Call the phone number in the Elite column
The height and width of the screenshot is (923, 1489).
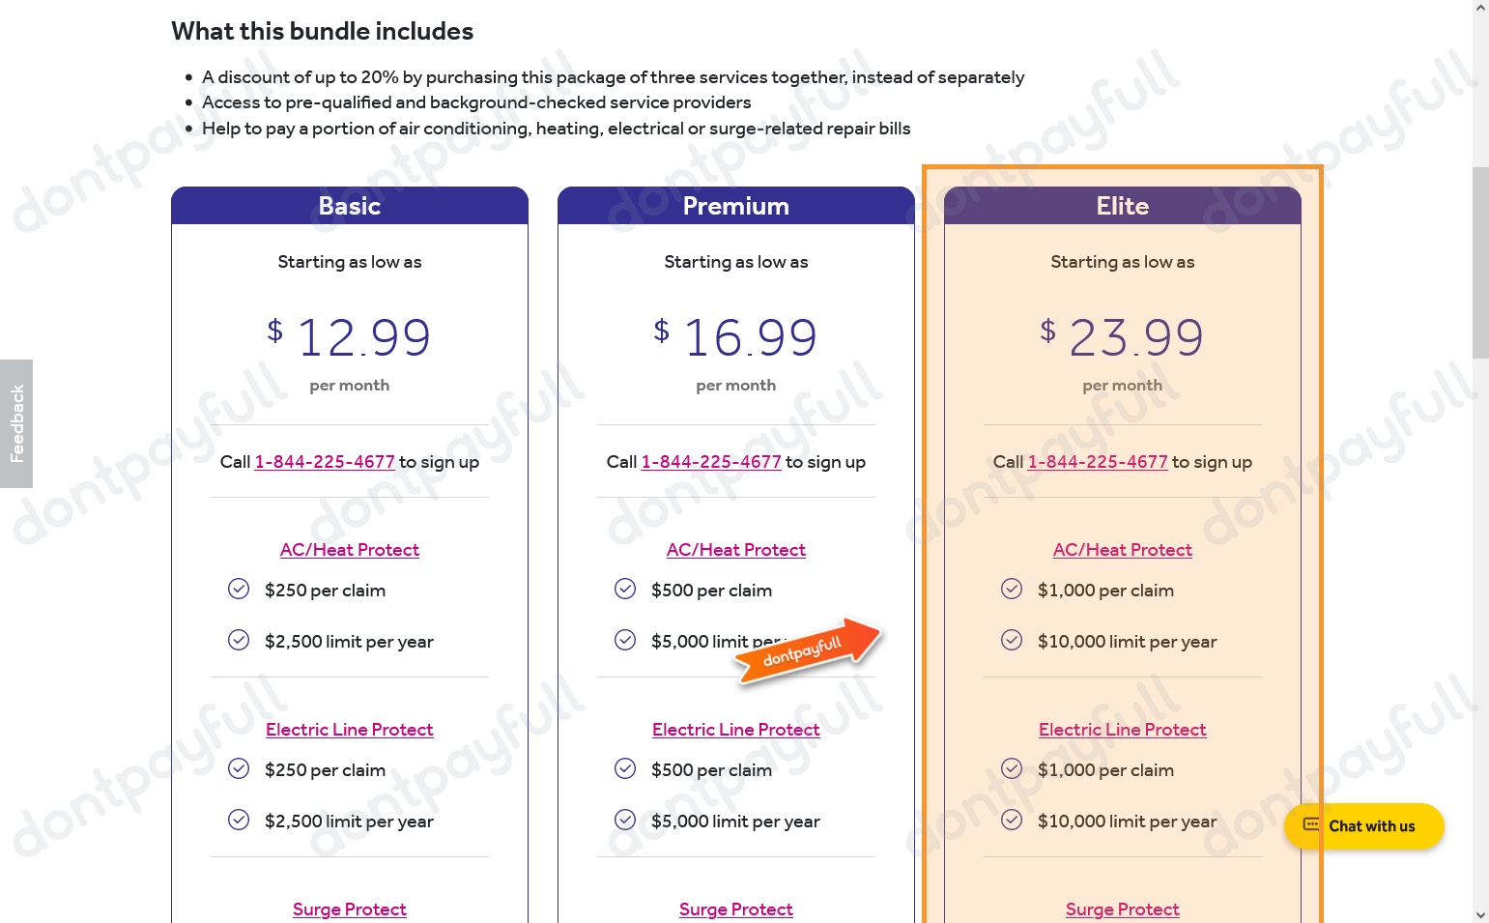(1098, 461)
